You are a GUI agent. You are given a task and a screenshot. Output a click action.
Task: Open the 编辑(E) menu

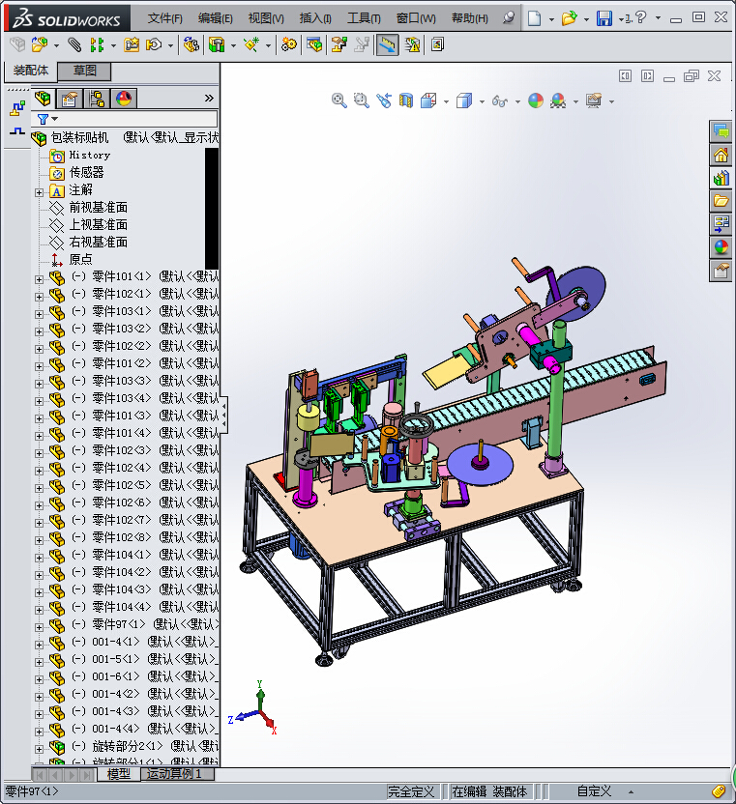tap(215, 18)
